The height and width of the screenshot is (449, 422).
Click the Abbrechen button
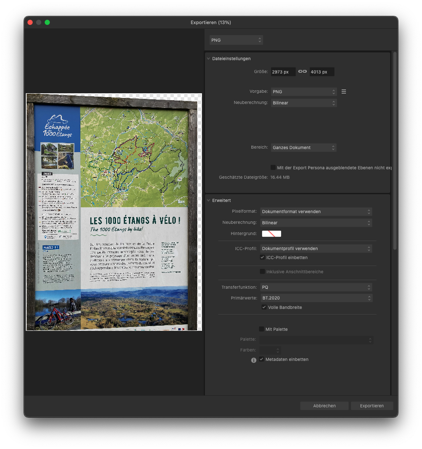(324, 406)
